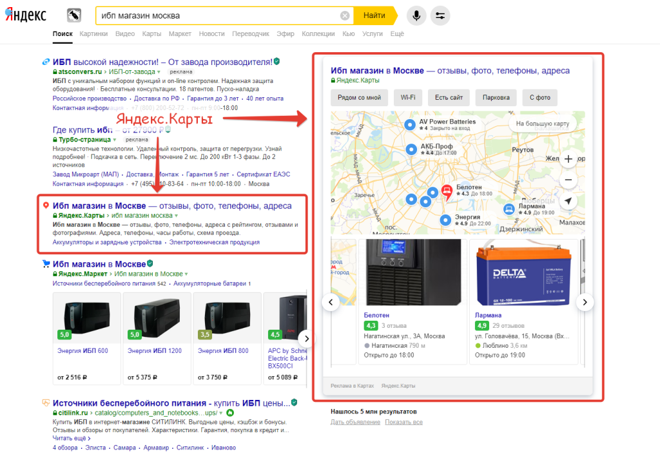
Task: Click the Yandex logo
Action: [26, 15]
